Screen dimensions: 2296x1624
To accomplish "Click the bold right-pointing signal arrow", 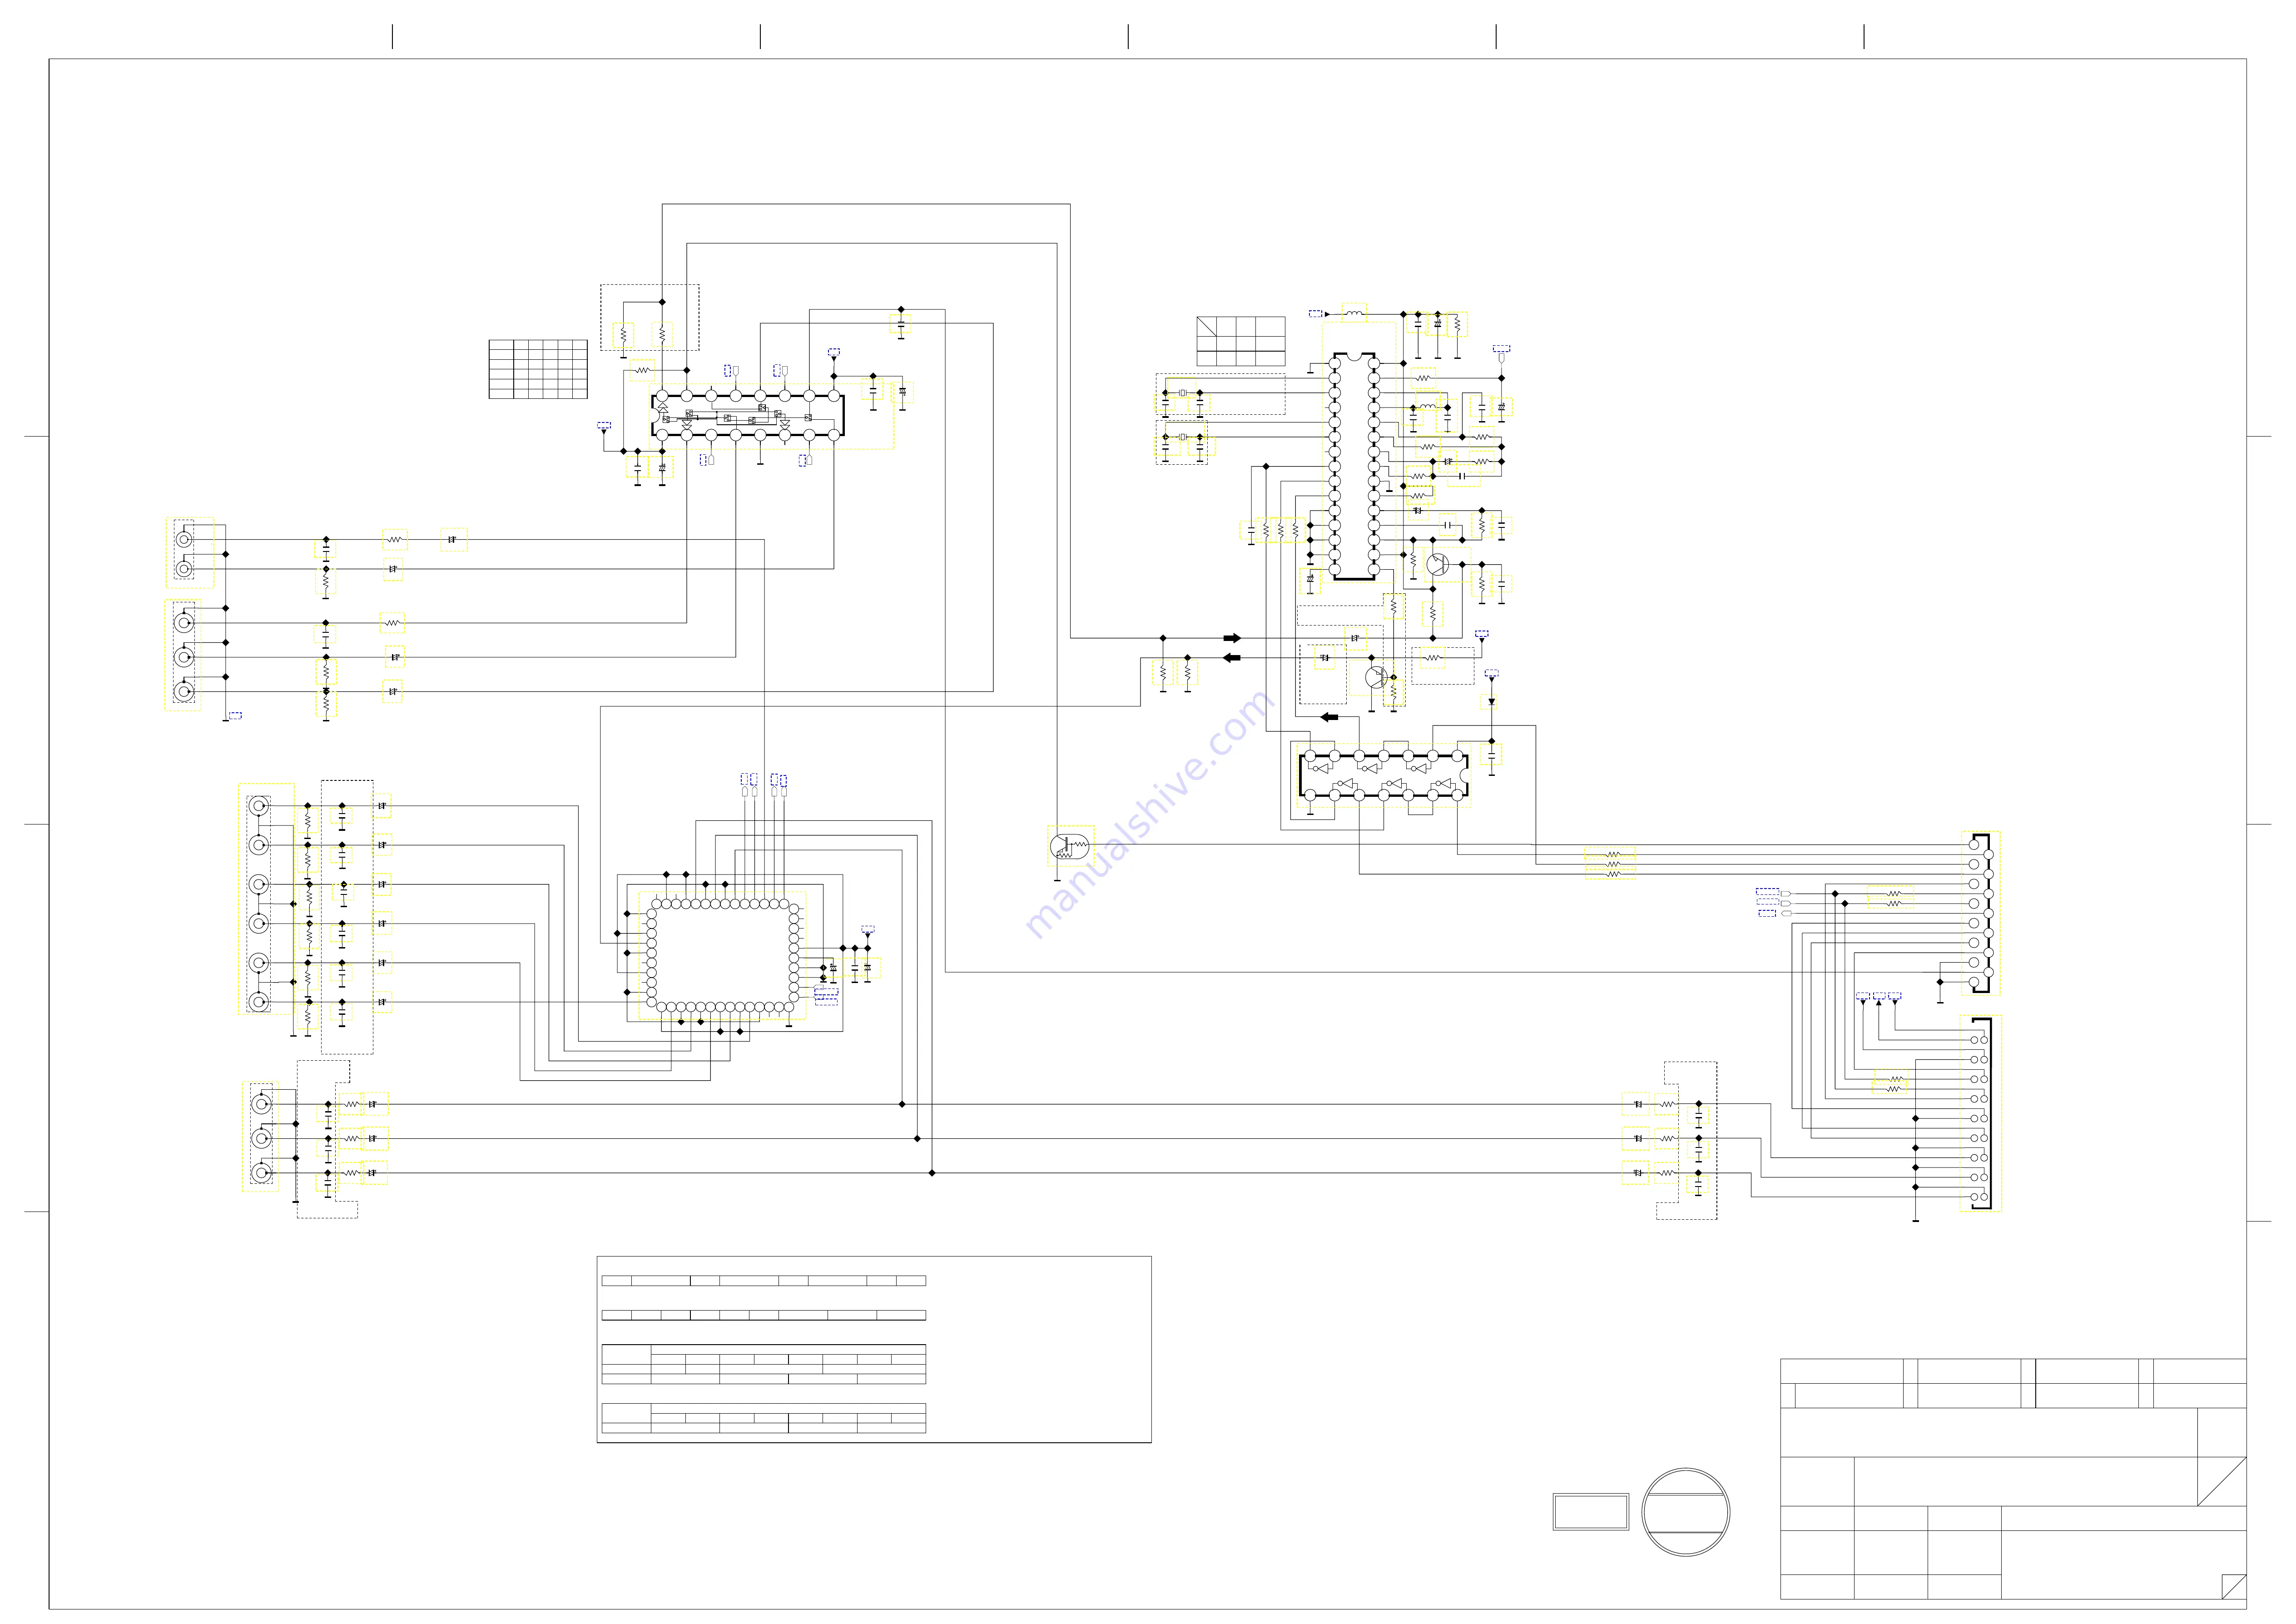I will 1232,638.
